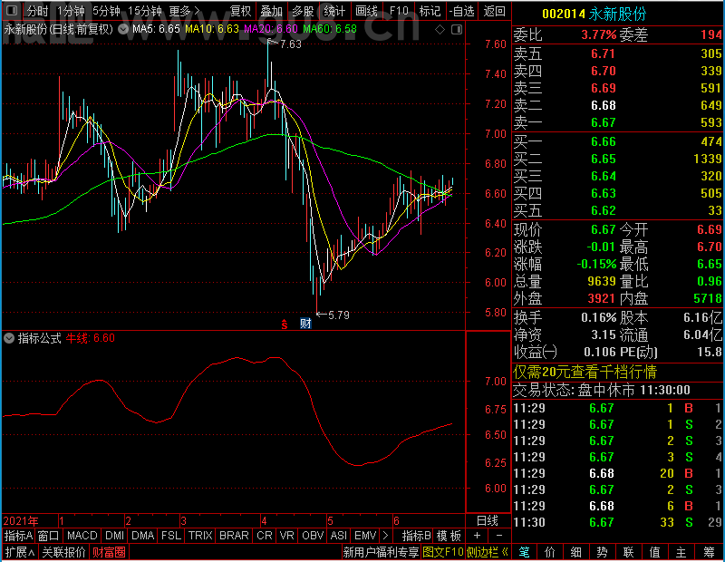The height and width of the screenshot is (562, 725).
Task: Select the 势 trend tab
Action: click(x=602, y=552)
